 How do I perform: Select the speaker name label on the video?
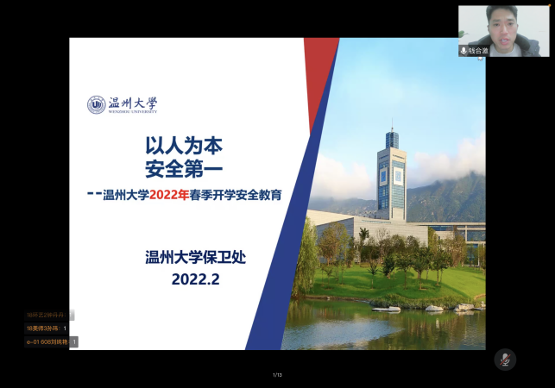point(478,51)
